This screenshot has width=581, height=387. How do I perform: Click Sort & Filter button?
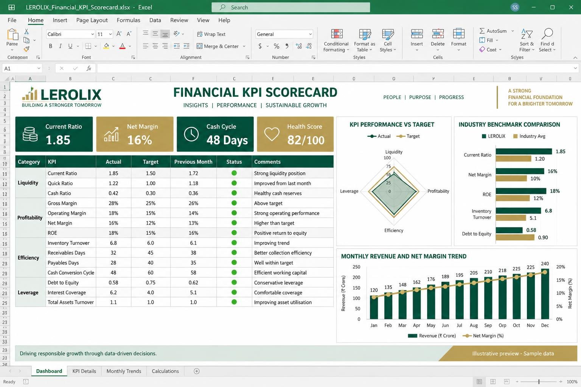coord(527,40)
